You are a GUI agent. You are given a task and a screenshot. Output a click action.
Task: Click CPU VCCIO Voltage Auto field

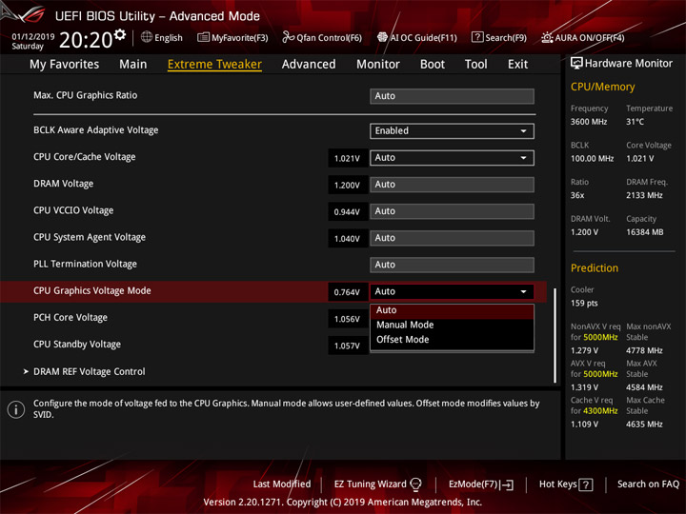click(452, 211)
